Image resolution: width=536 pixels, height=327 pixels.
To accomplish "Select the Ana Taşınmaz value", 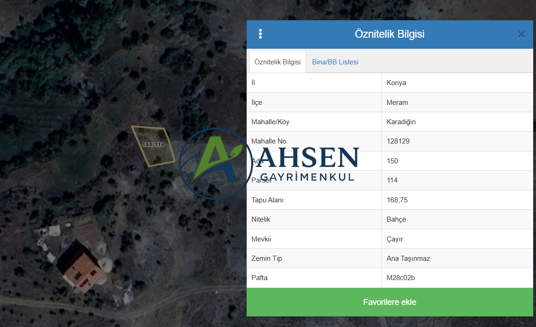I will click(x=408, y=258).
